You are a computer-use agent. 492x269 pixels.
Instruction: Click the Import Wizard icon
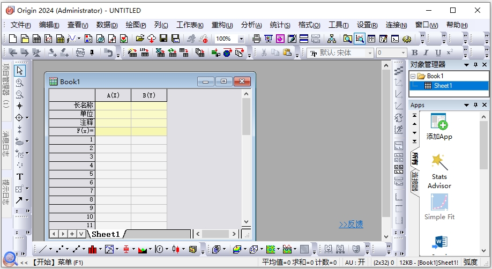point(132,53)
